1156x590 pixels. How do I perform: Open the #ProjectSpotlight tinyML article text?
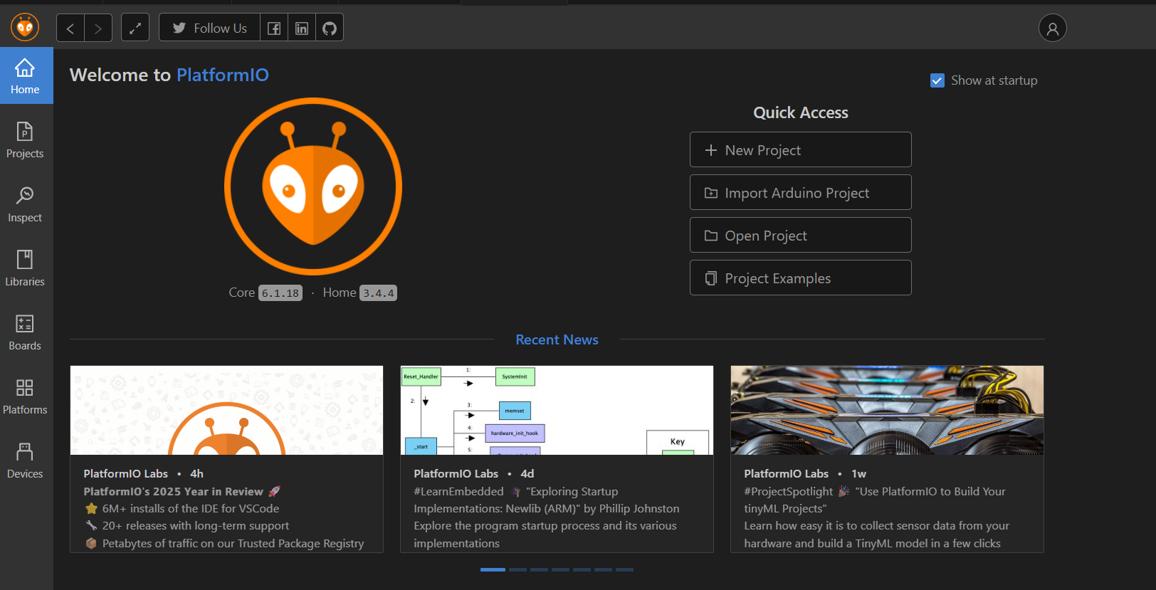tap(877, 517)
